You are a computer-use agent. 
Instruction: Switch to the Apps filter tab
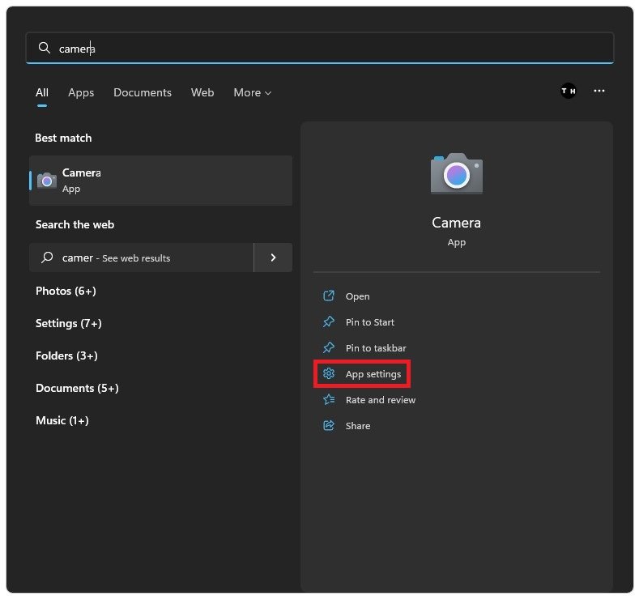coord(81,93)
